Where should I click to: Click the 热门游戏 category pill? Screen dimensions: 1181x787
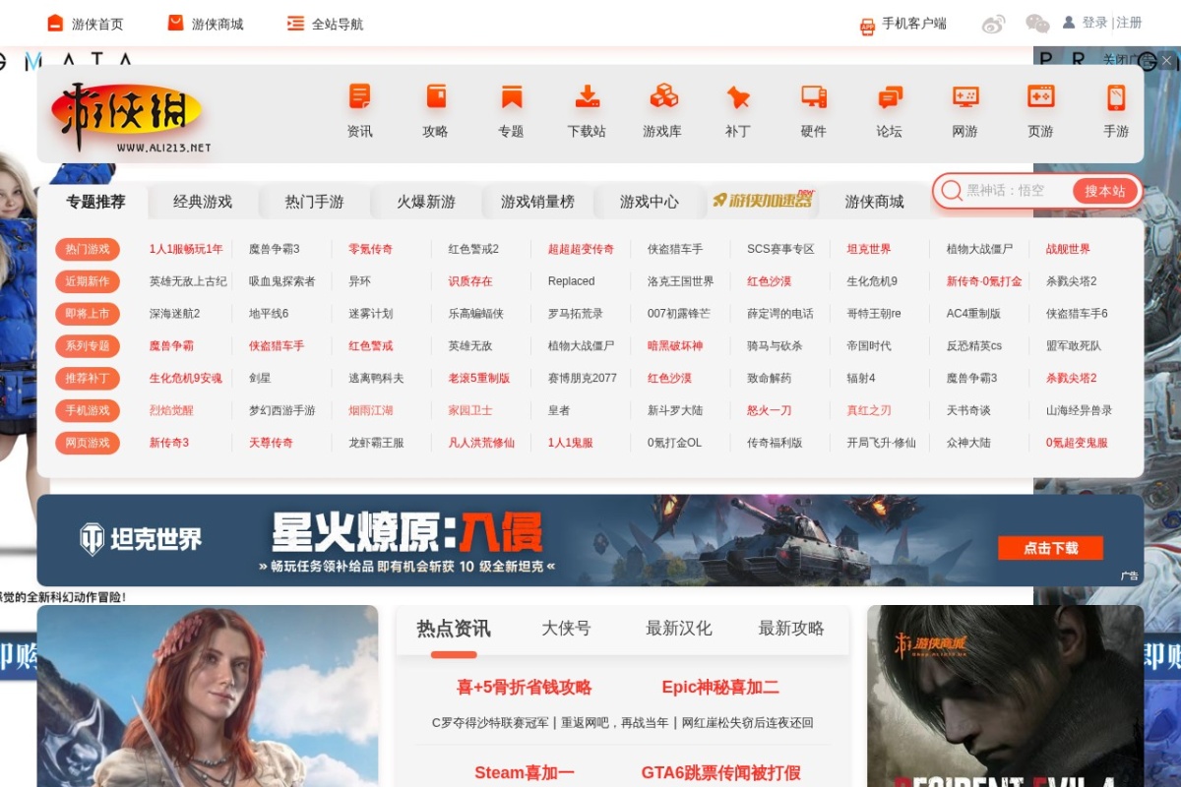88,249
